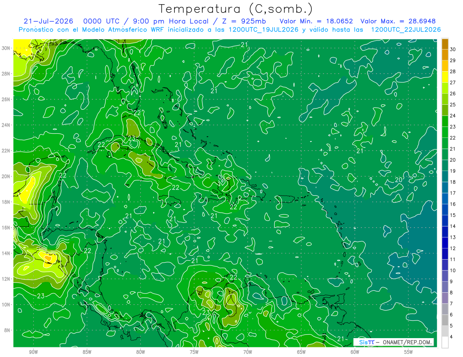
Task: Click colorbar scale label '28'
Action: tap(453, 71)
